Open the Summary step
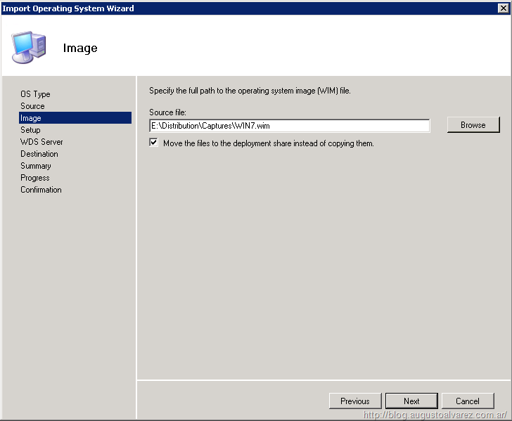512x421 pixels. 36,166
